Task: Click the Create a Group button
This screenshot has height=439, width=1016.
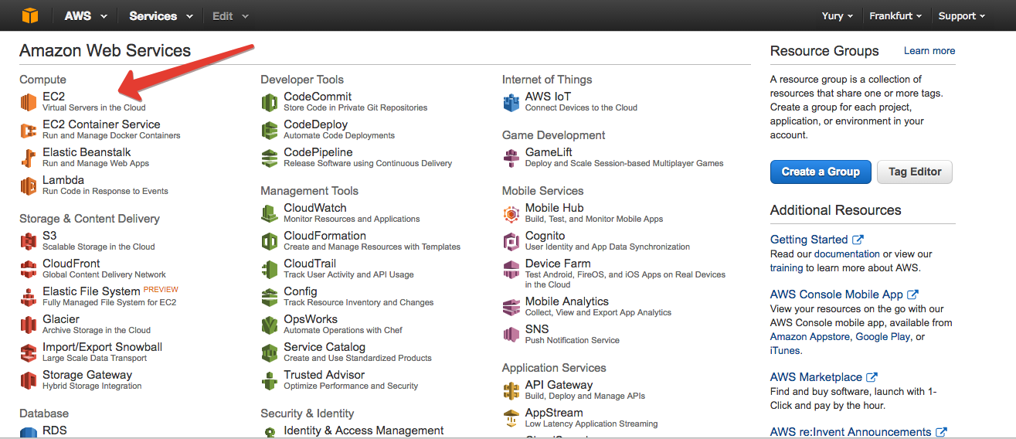Action: coord(821,172)
